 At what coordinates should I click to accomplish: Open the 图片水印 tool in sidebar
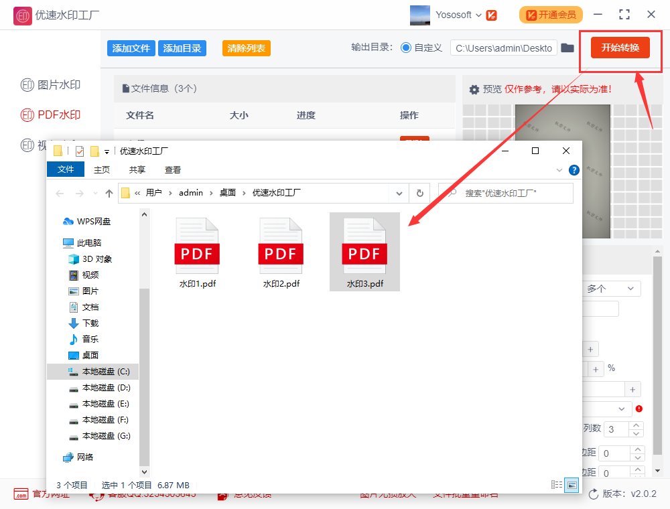pos(44,84)
